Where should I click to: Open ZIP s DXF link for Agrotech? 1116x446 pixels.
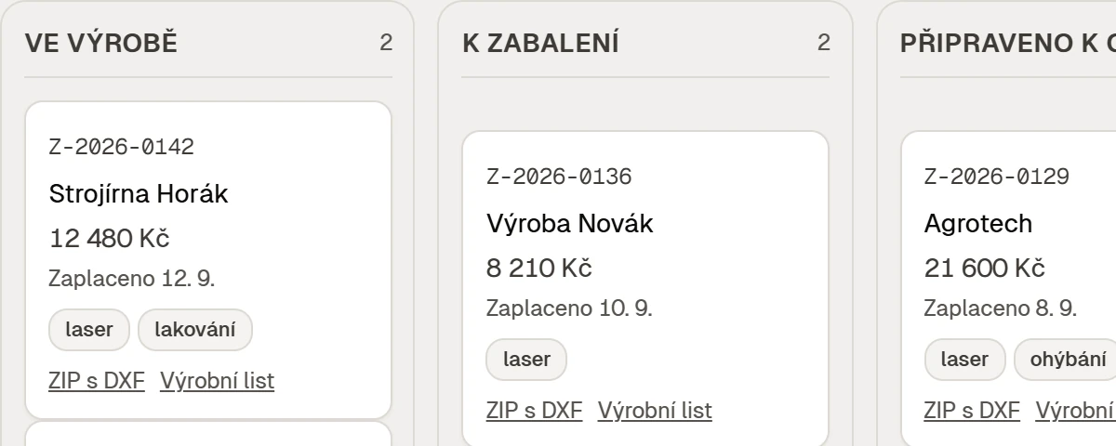pyautogui.click(x=972, y=410)
